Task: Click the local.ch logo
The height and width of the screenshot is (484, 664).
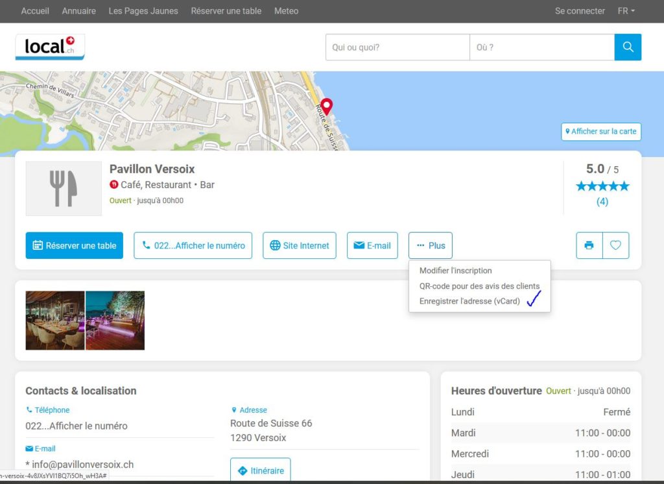Action: click(x=50, y=47)
